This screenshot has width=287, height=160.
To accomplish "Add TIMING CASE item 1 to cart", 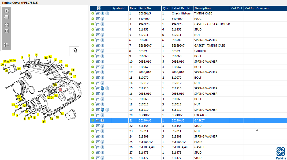I will [x=98, y=13].
